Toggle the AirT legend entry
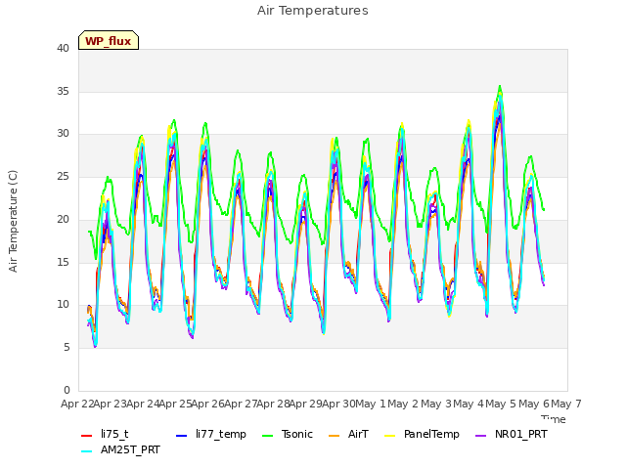This screenshot has width=626, height=469. [348, 434]
